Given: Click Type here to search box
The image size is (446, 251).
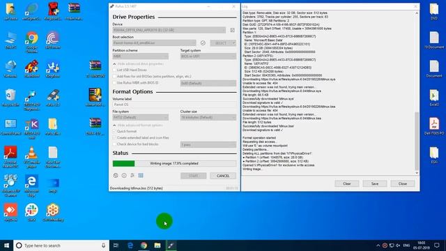Looking at the screenshot, I should (61, 245).
